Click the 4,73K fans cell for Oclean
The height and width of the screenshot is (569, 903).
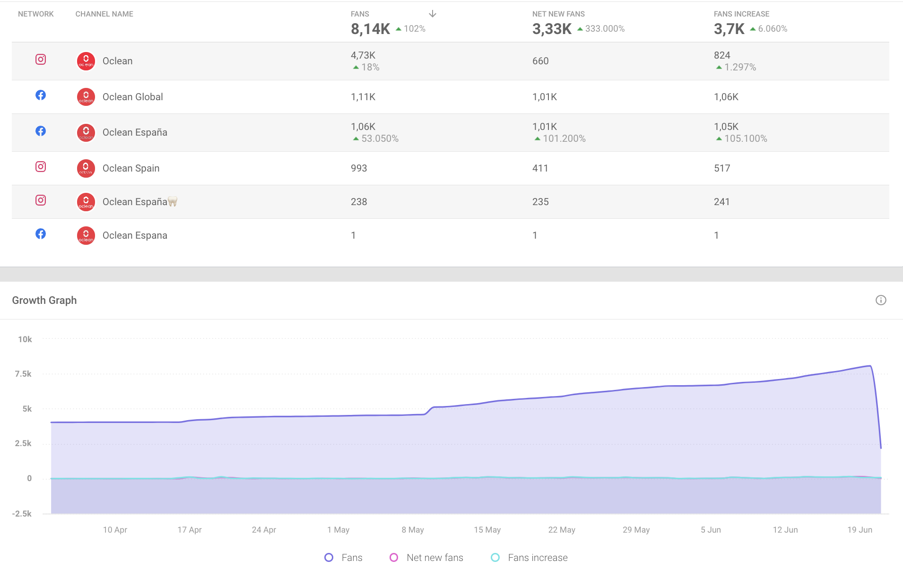tap(363, 55)
